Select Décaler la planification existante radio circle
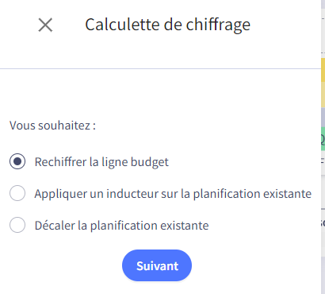Screen dimensions: 325x294 17,225
